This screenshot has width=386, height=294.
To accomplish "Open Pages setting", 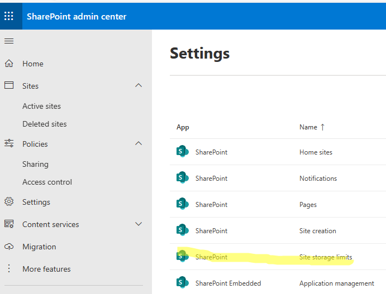I will pos(308,205).
